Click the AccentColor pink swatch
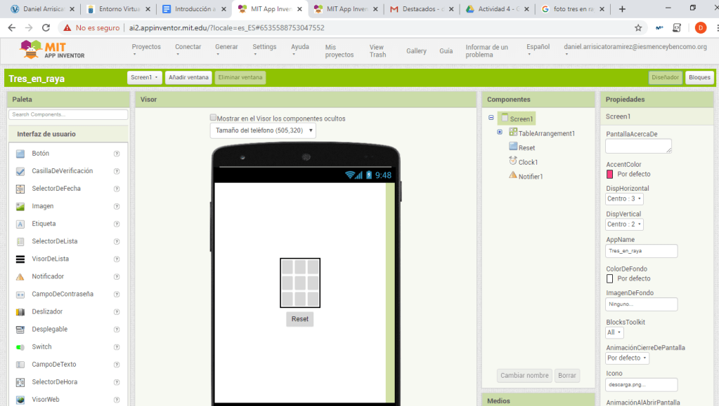Image resolution: width=719 pixels, height=406 pixels. (x=610, y=174)
